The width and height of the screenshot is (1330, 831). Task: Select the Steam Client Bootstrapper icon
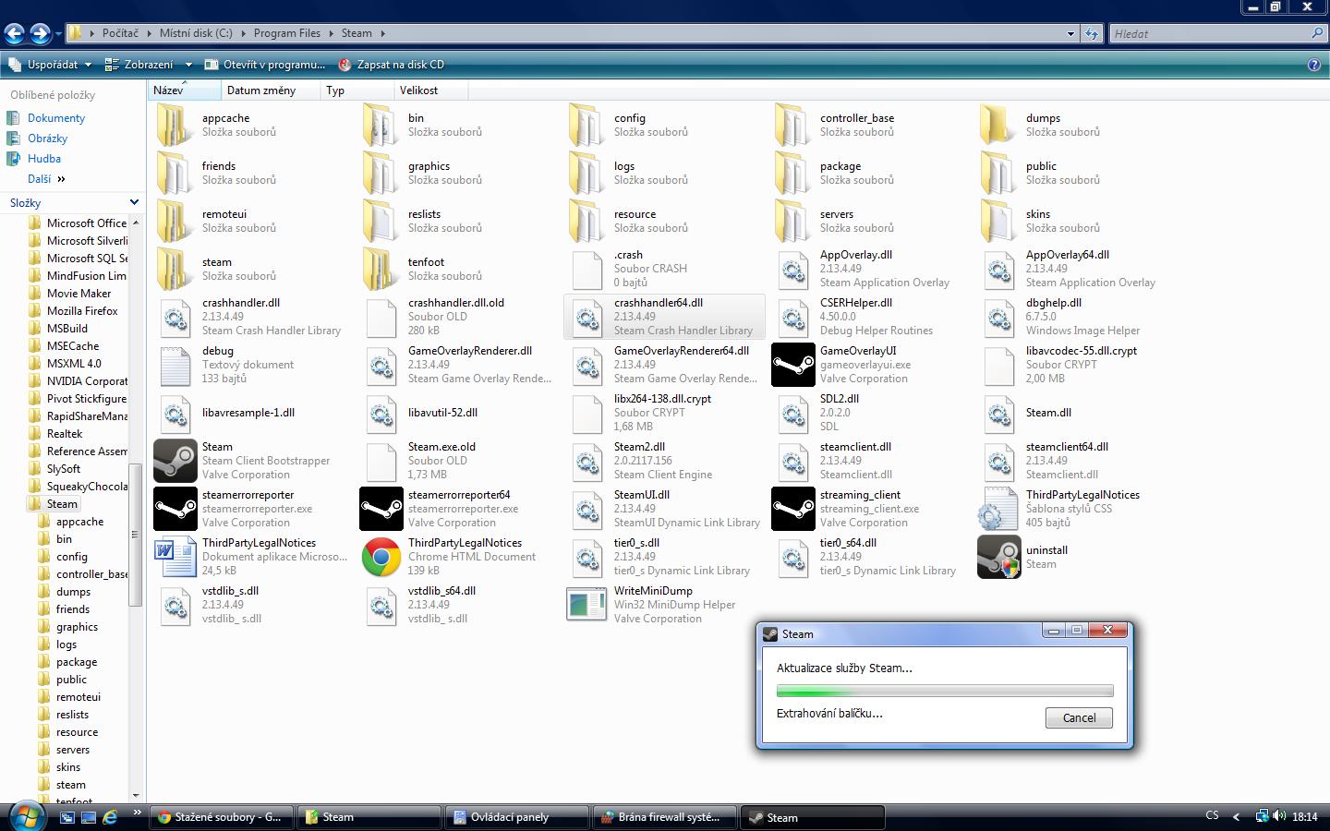point(175,461)
